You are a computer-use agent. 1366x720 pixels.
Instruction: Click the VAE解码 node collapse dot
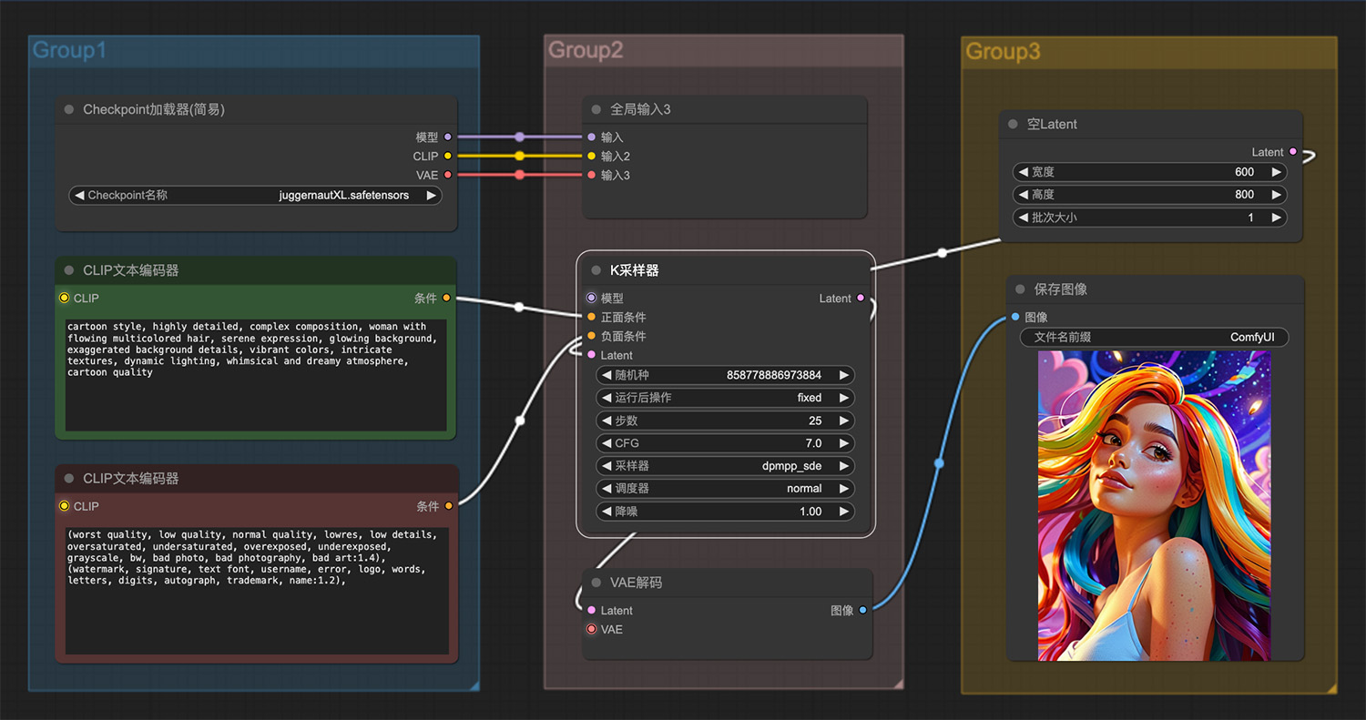click(596, 583)
